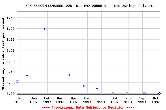Click the y-axis label 'Streamflow, in cubic feet per second'
The image size is (166, 110).
[x=3, y=54]
